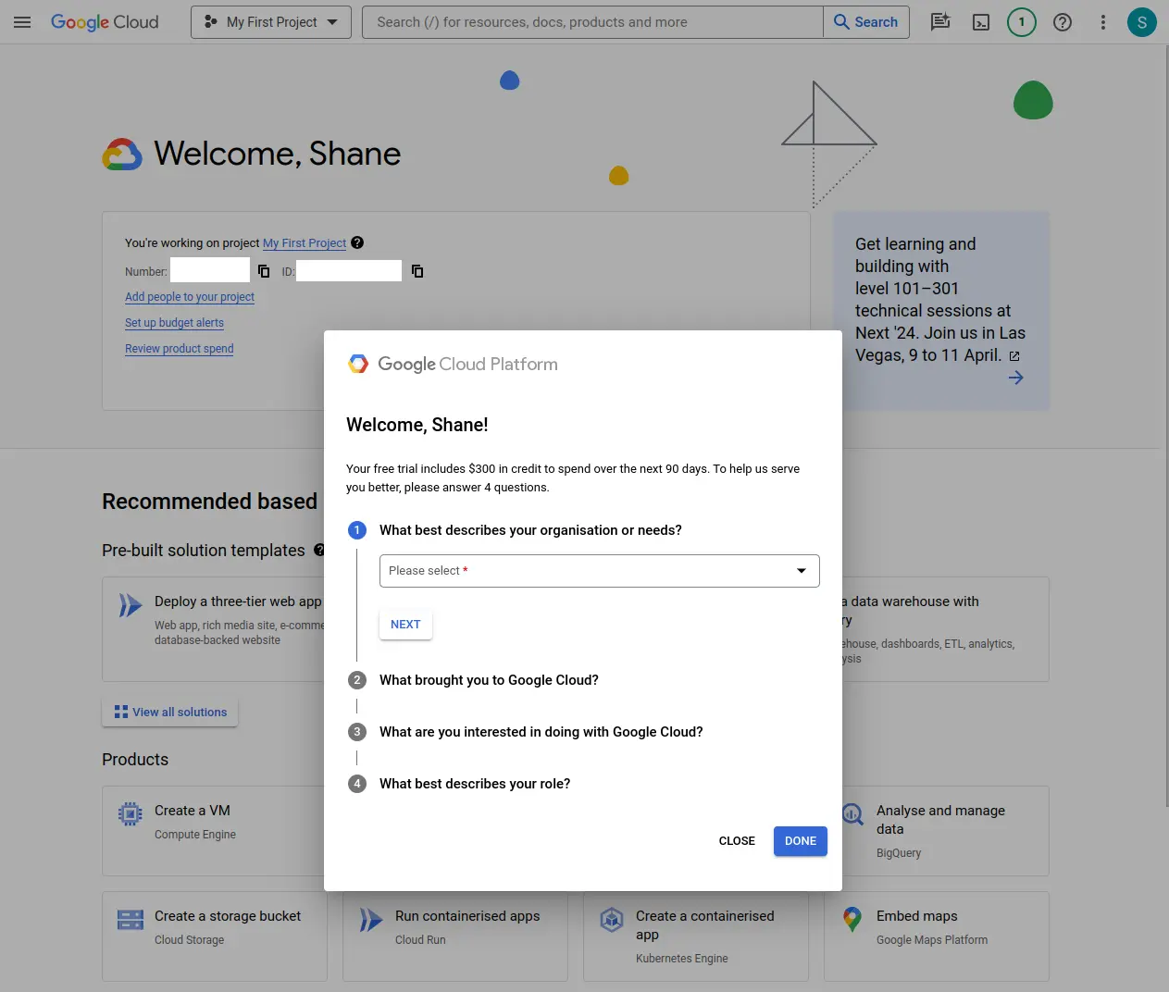Click the Compute Engine chip icon
The height and width of the screenshot is (992, 1169).
coord(131,814)
